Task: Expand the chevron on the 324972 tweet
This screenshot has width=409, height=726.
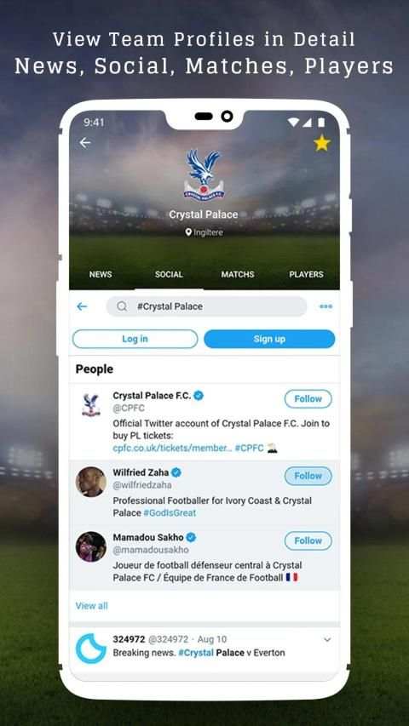Action: click(327, 640)
